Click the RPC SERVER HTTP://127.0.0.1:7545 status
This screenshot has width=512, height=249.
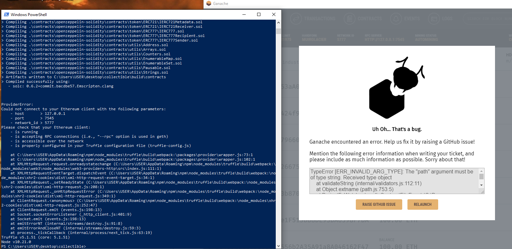pyautogui.click(x=385, y=37)
